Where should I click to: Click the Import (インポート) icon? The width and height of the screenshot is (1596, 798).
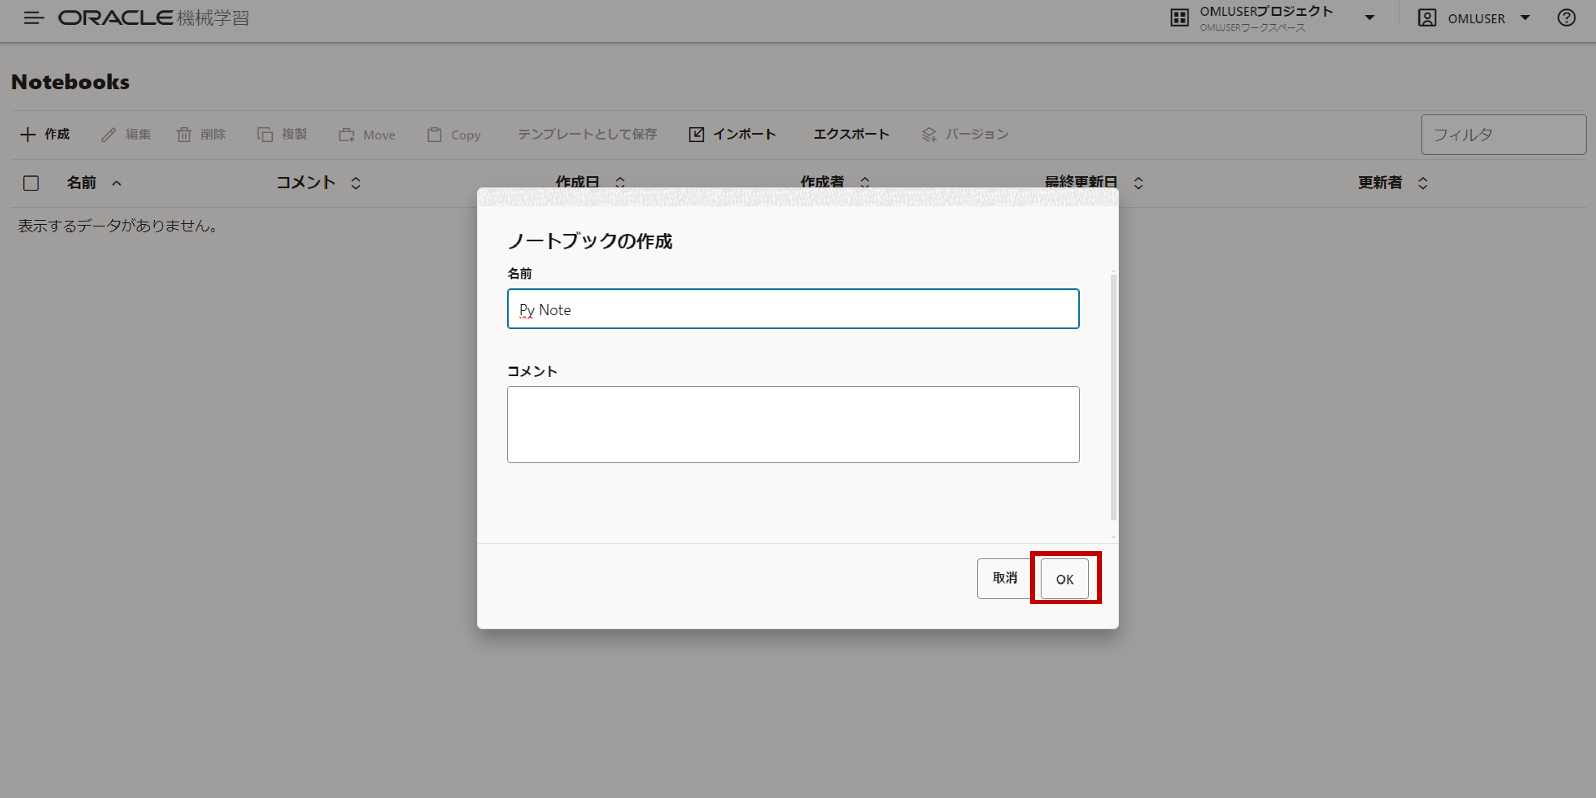pos(696,134)
